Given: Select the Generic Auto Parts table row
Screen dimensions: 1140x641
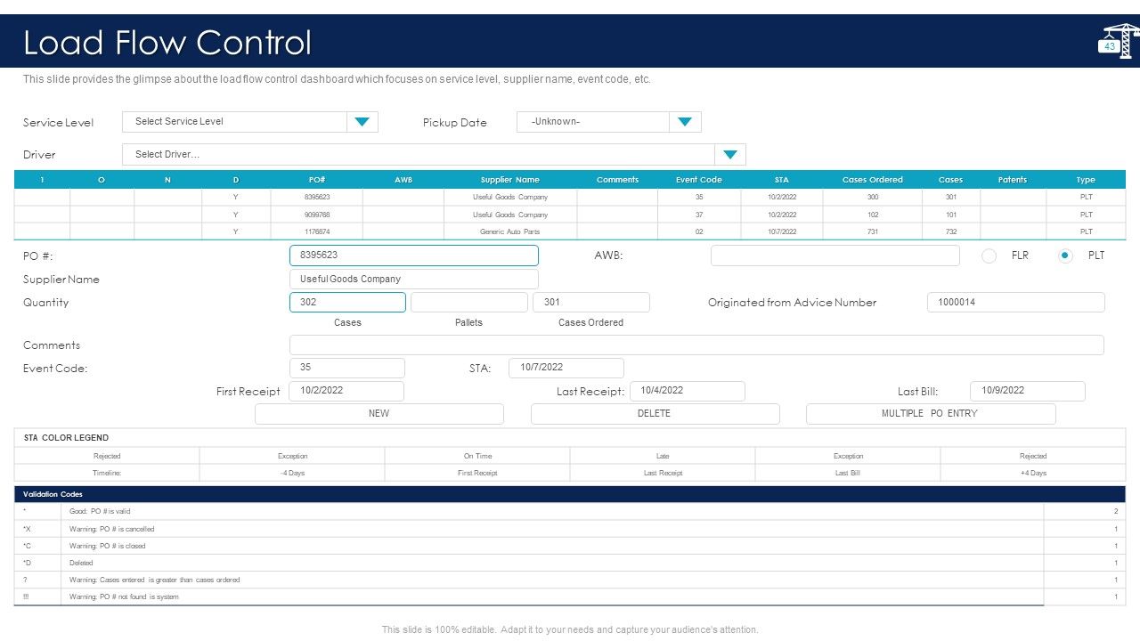Looking at the screenshot, I should [570, 231].
